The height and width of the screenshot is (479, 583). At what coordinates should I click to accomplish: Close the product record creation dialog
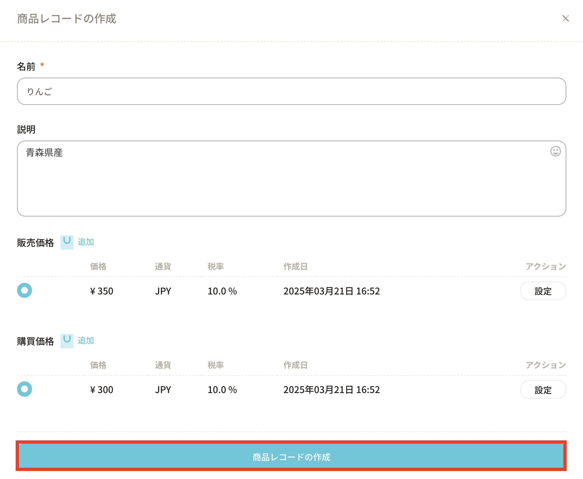point(565,19)
